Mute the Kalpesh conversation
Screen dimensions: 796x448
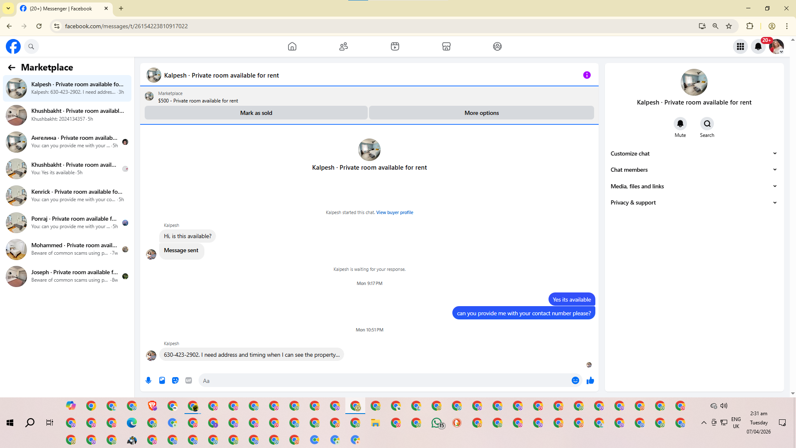pyautogui.click(x=680, y=124)
